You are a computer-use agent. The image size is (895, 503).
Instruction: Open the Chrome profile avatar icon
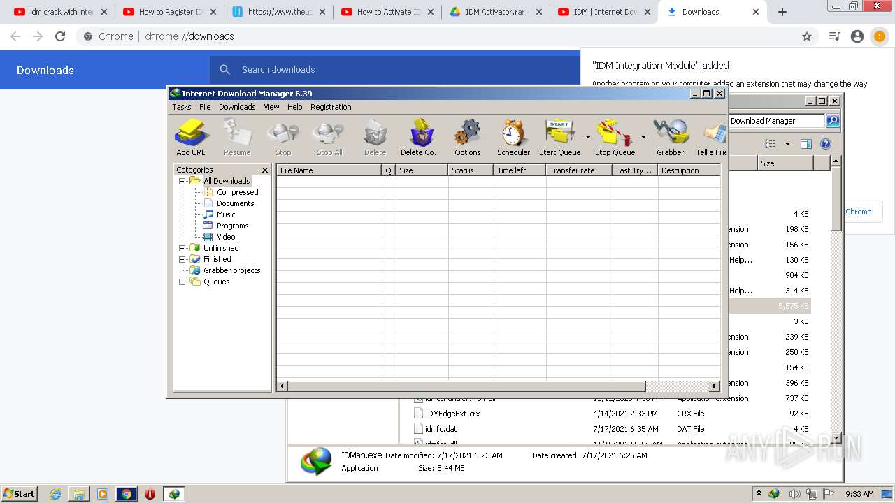point(857,36)
